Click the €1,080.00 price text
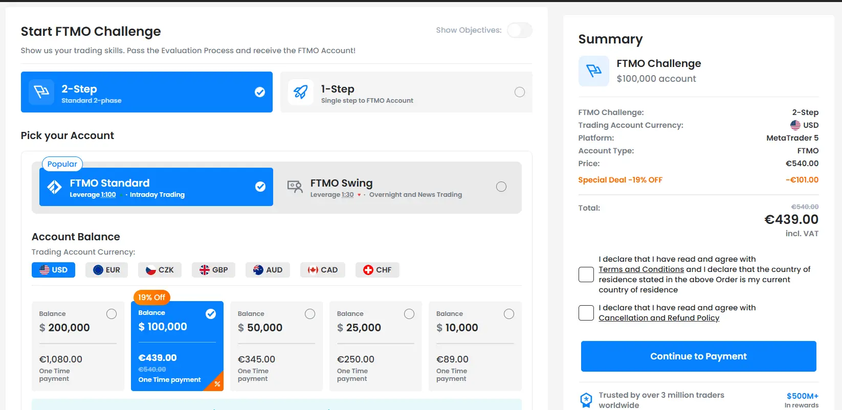This screenshot has width=842, height=410. coord(61,359)
